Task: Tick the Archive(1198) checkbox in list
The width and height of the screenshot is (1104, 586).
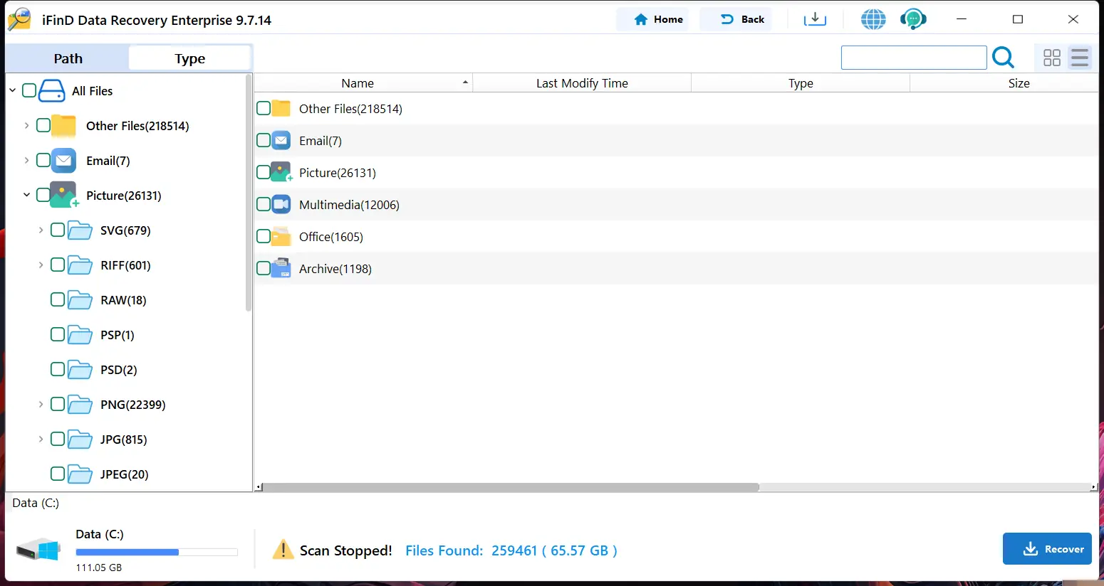Action: tap(264, 269)
